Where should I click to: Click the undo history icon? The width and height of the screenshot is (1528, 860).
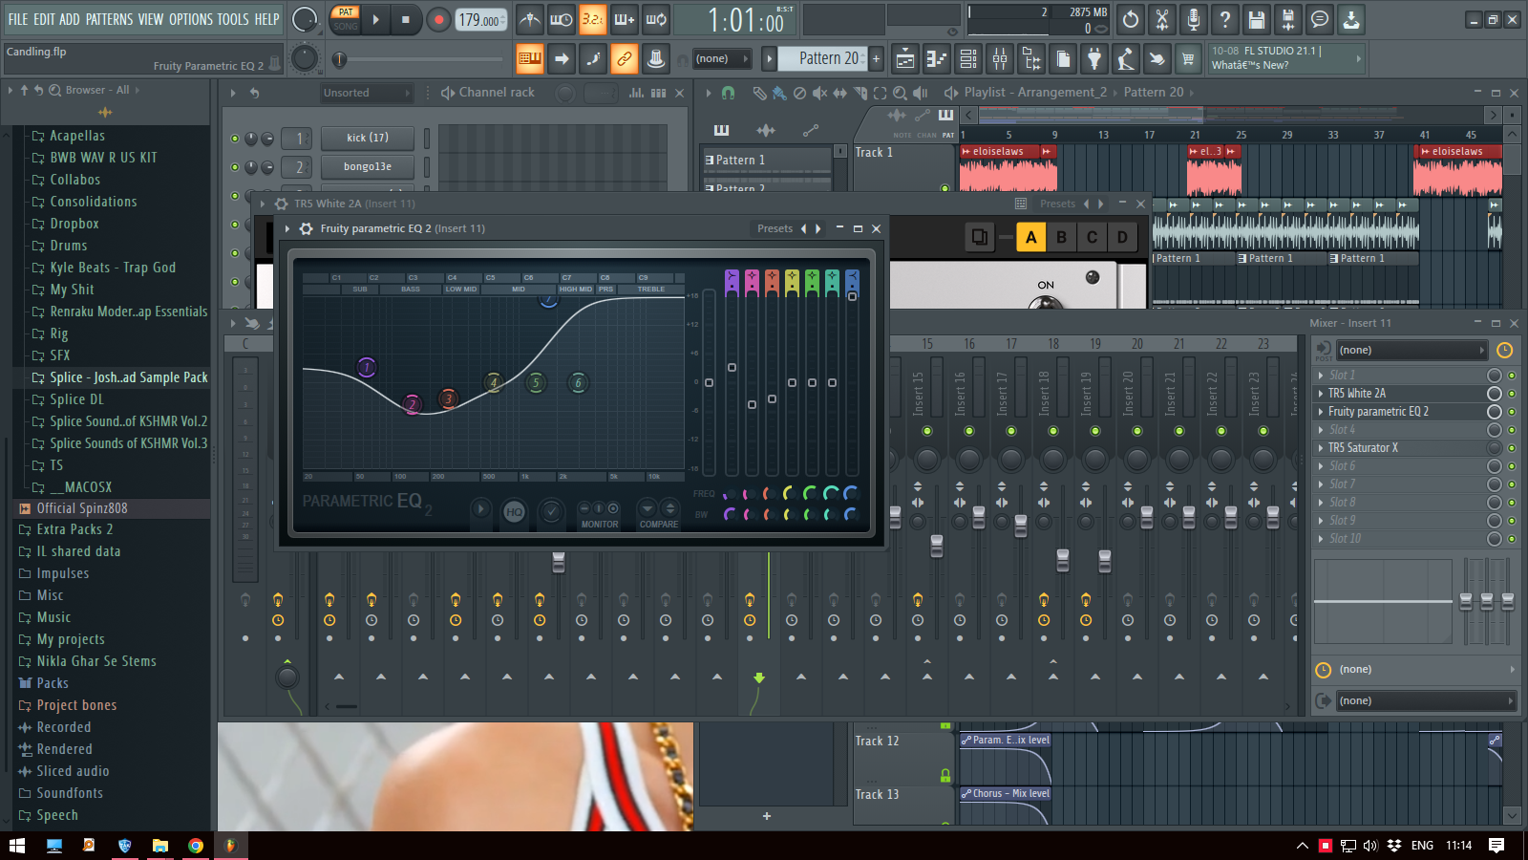coord(1131,19)
